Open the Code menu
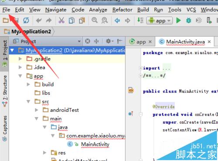218x161 pixels. 78,10
